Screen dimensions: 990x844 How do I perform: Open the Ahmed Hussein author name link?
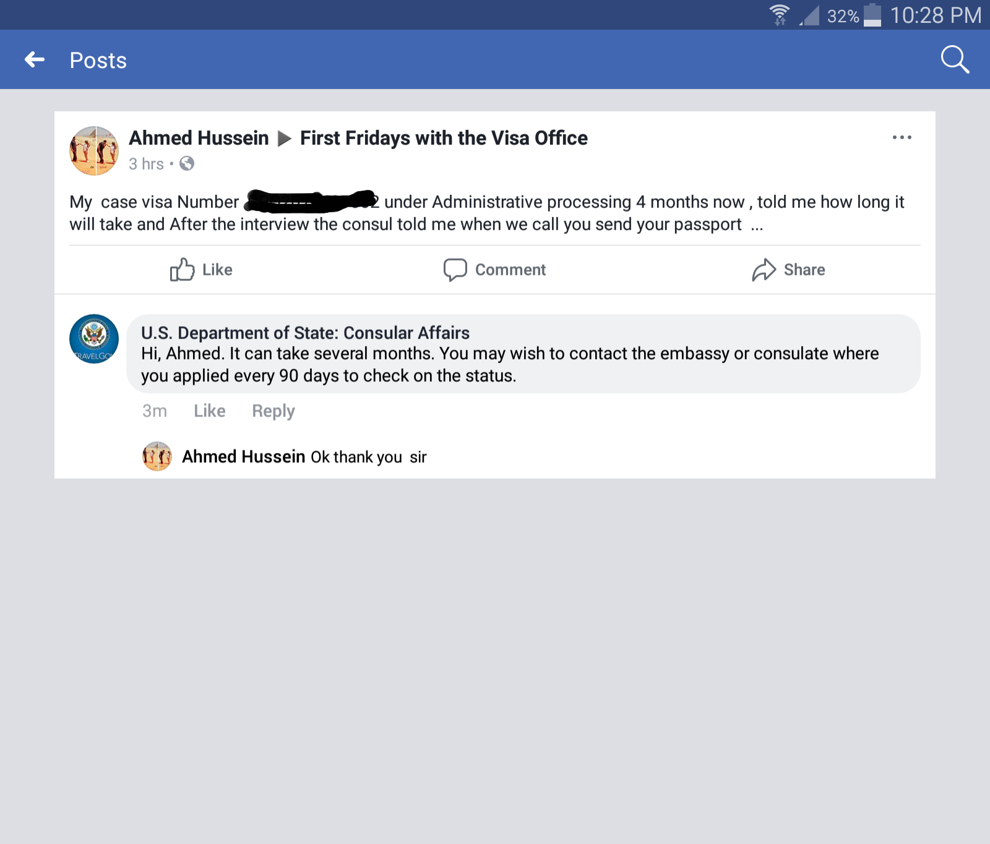tap(199, 138)
